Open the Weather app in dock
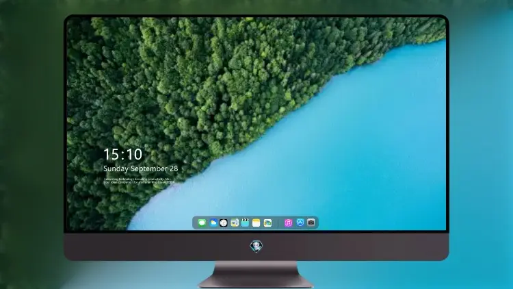The image size is (513, 289). tap(213, 223)
